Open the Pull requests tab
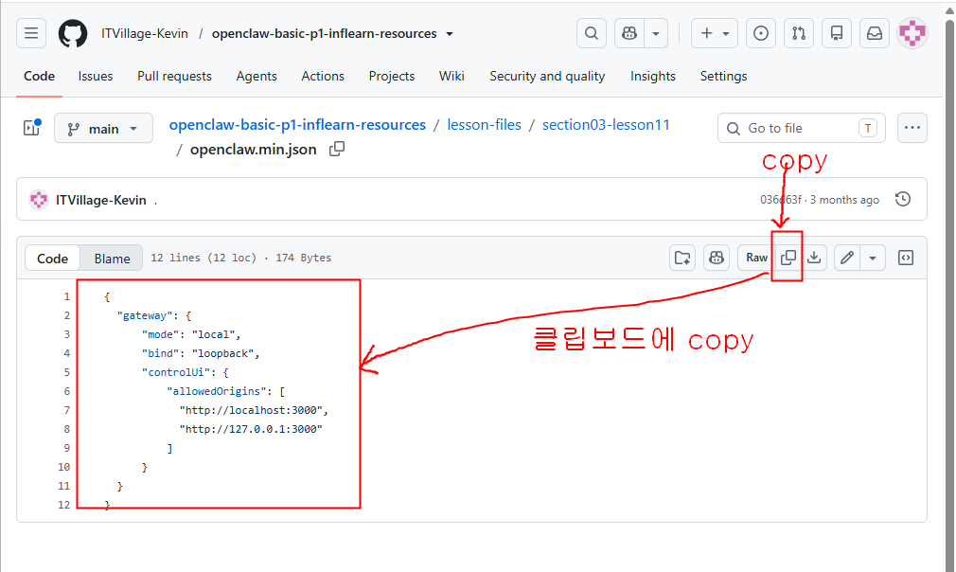956x572 pixels. (x=174, y=76)
